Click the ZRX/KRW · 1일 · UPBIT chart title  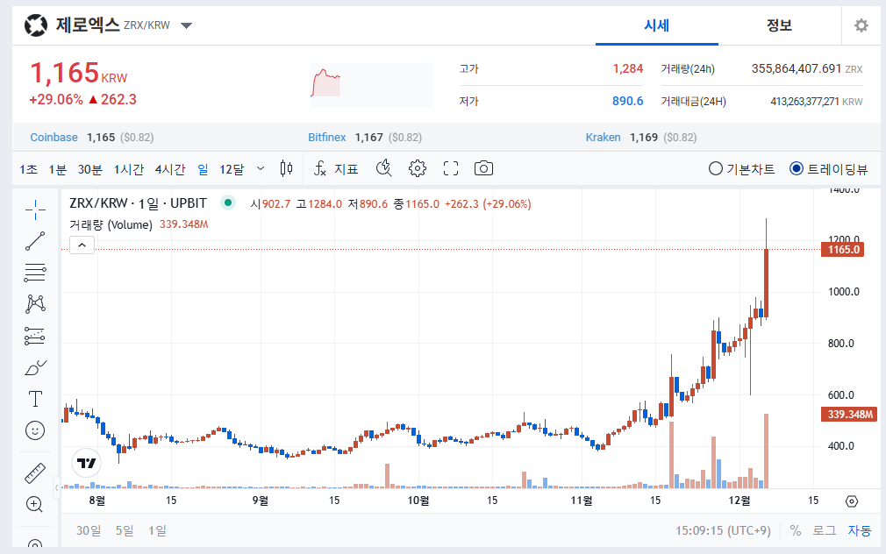tap(138, 203)
